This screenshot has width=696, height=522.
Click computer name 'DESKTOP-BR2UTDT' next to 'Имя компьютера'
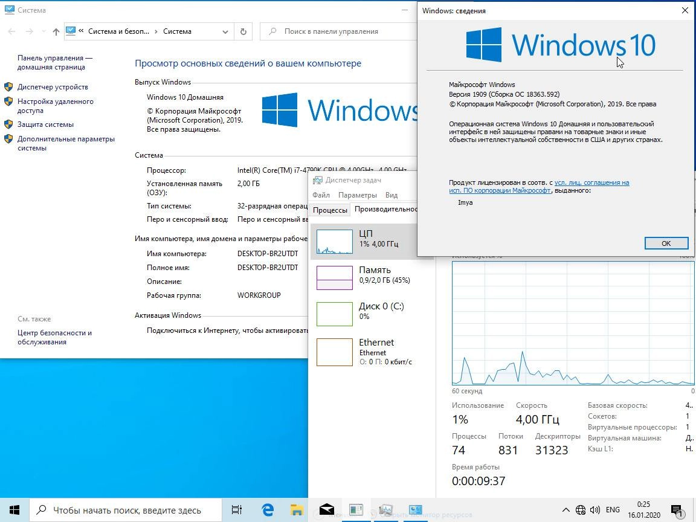click(x=268, y=254)
